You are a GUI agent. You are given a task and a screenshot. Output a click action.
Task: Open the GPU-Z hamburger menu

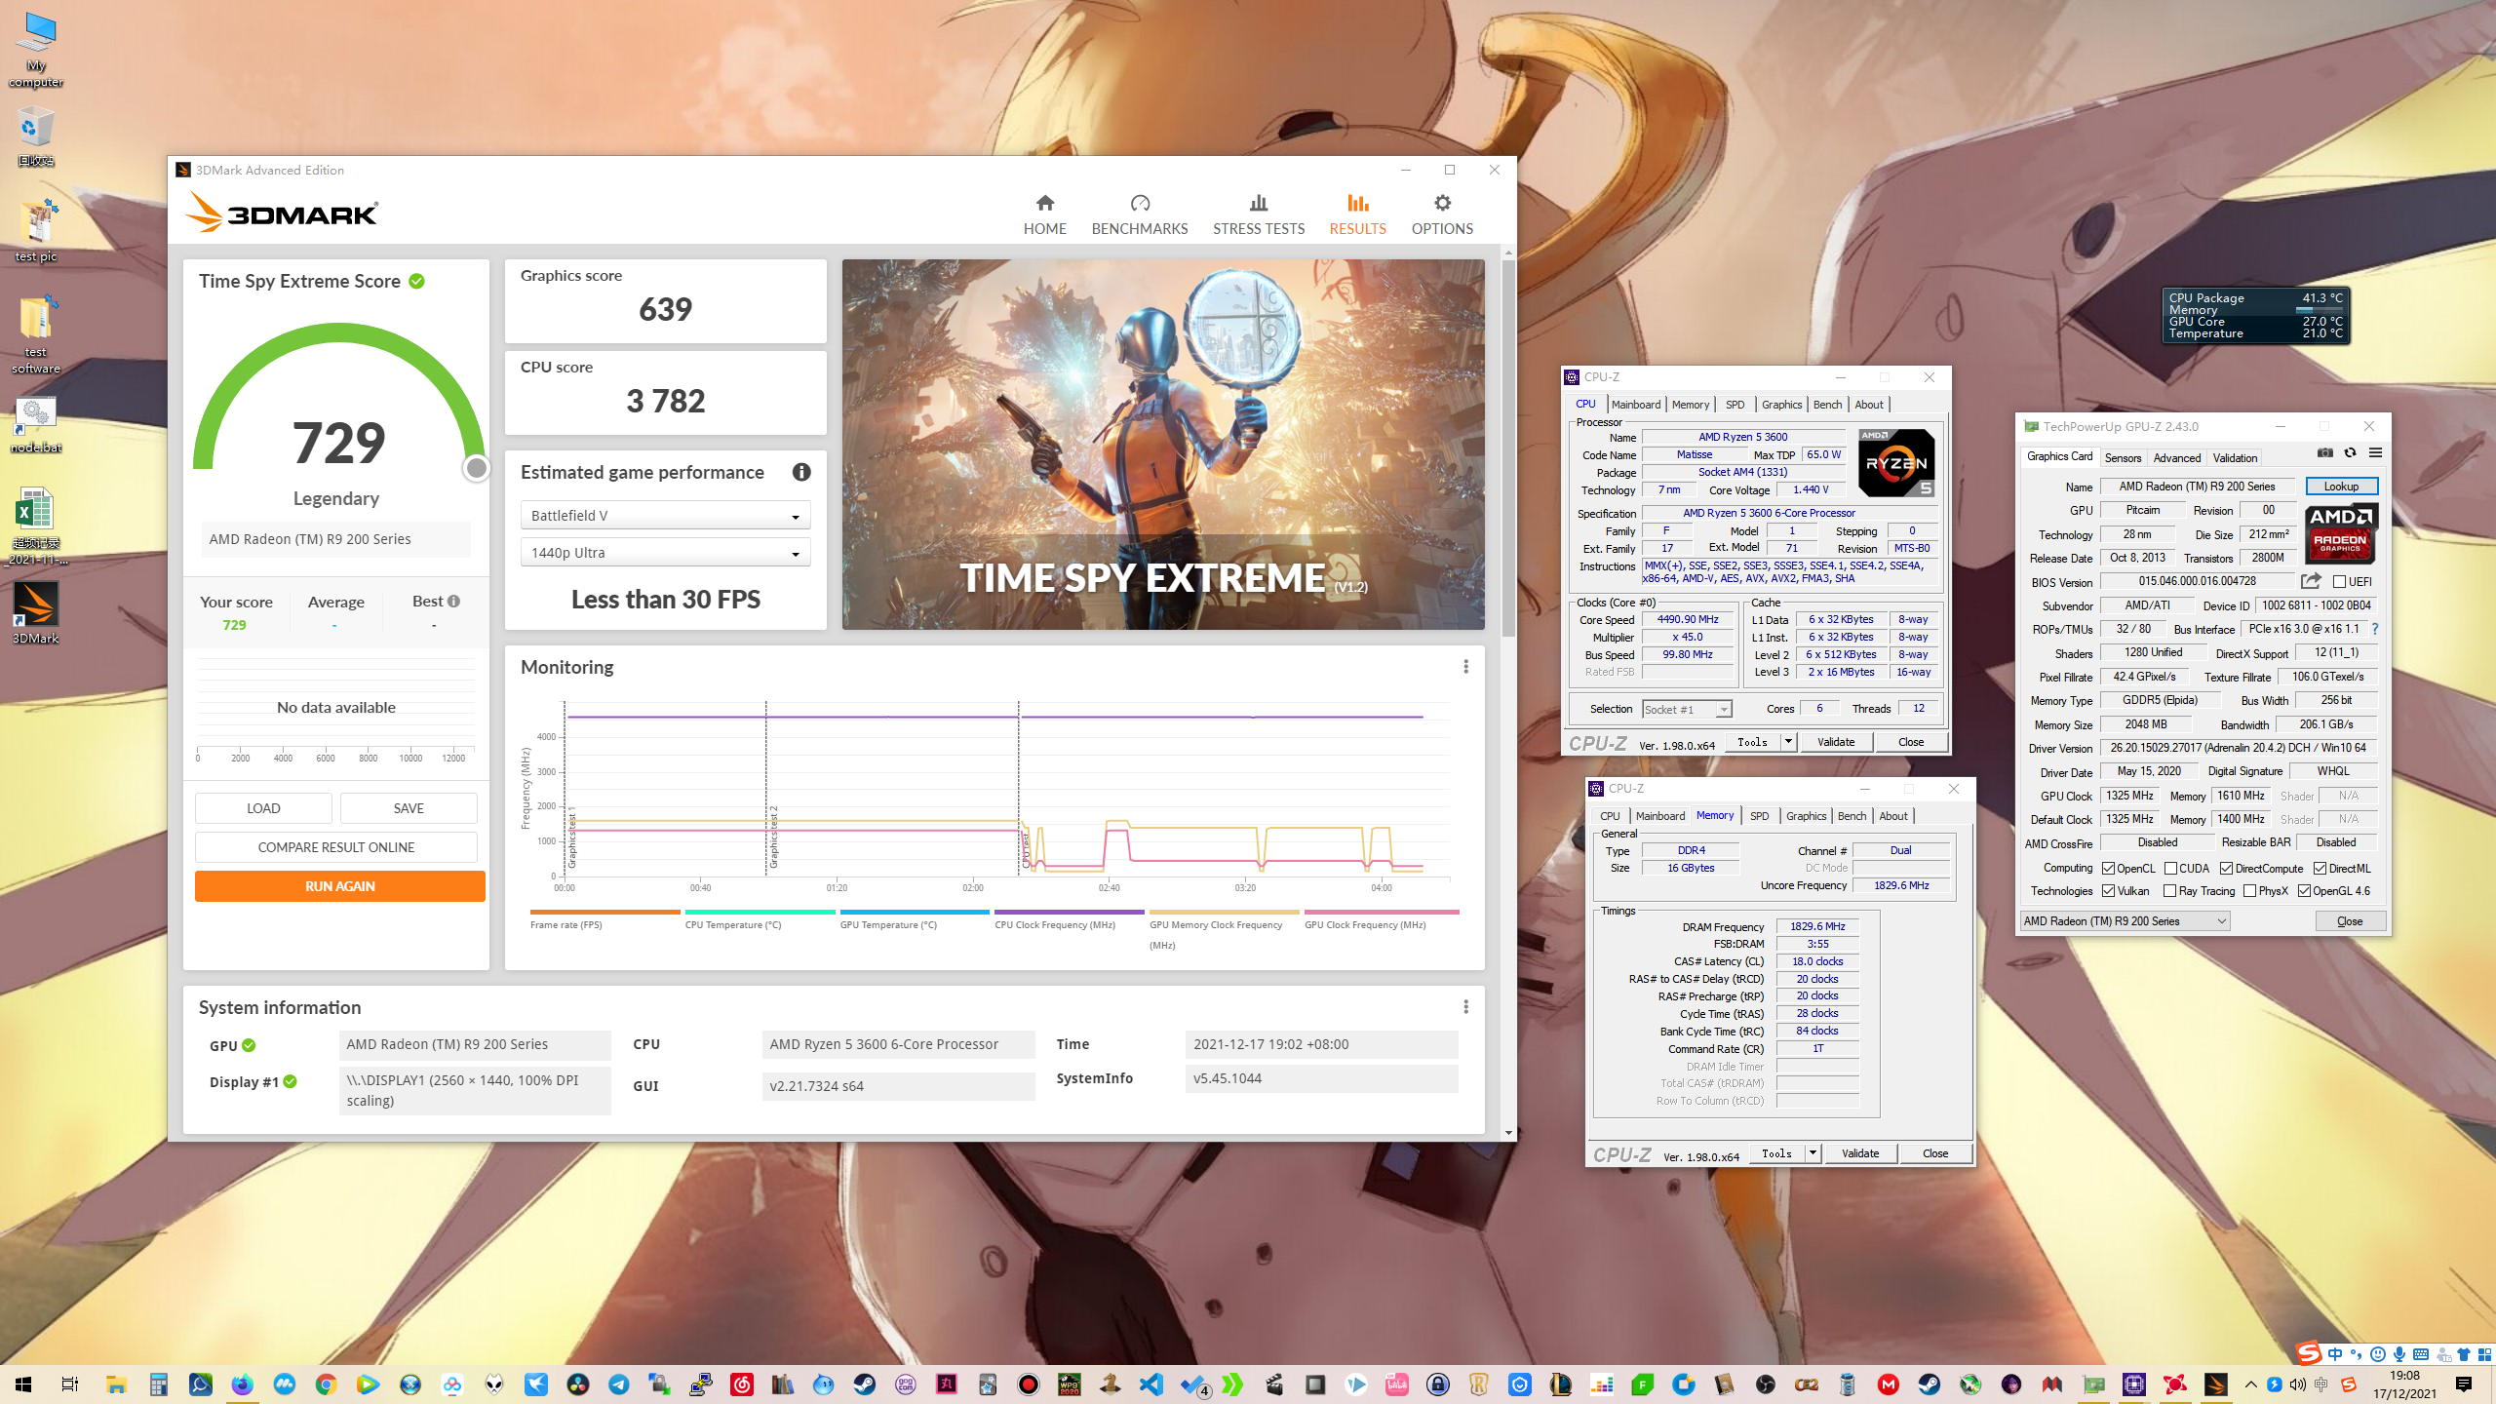click(x=2376, y=452)
